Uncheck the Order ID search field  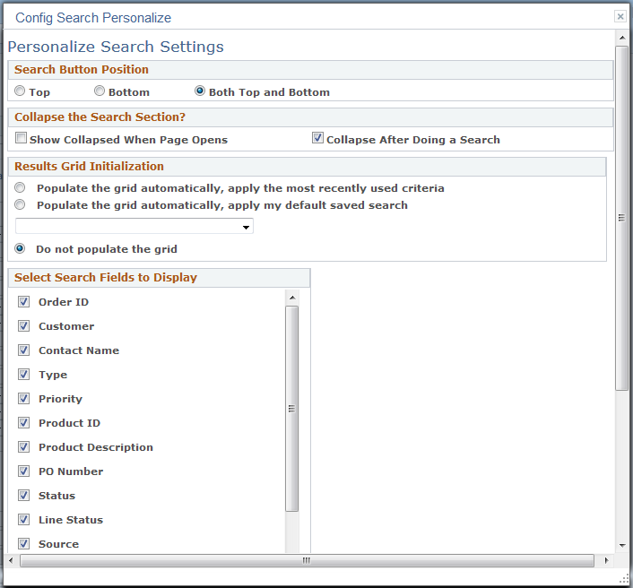24,302
